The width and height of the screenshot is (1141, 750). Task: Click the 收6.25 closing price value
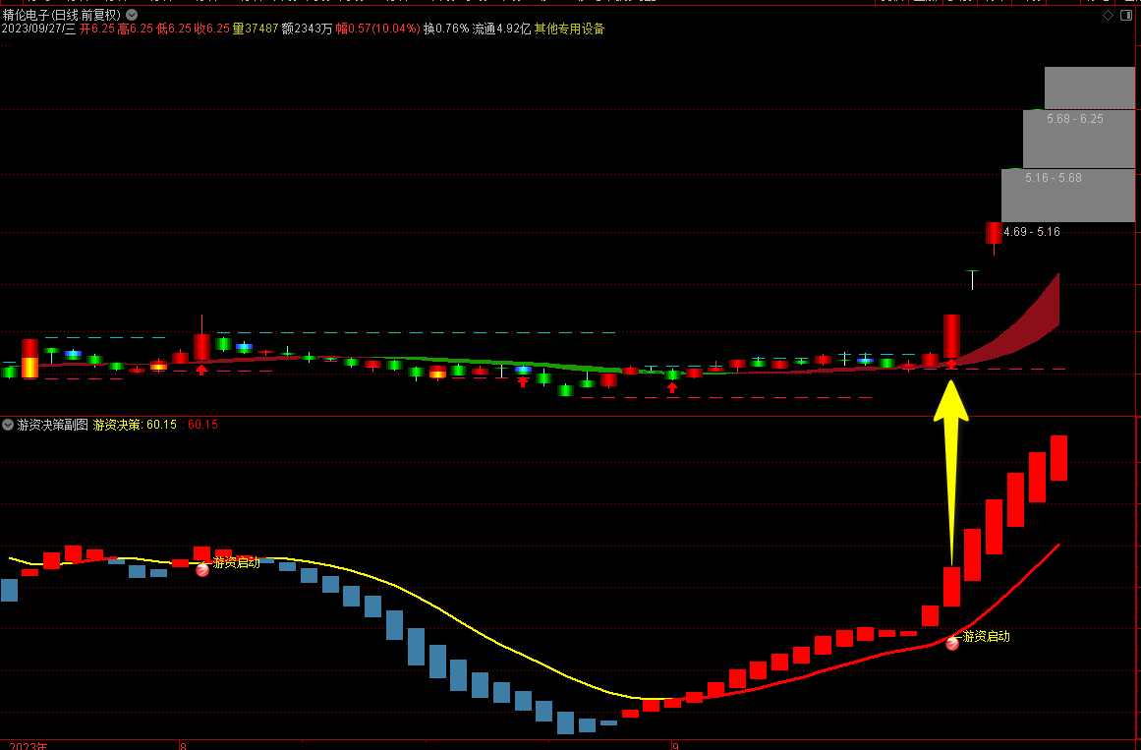211,29
